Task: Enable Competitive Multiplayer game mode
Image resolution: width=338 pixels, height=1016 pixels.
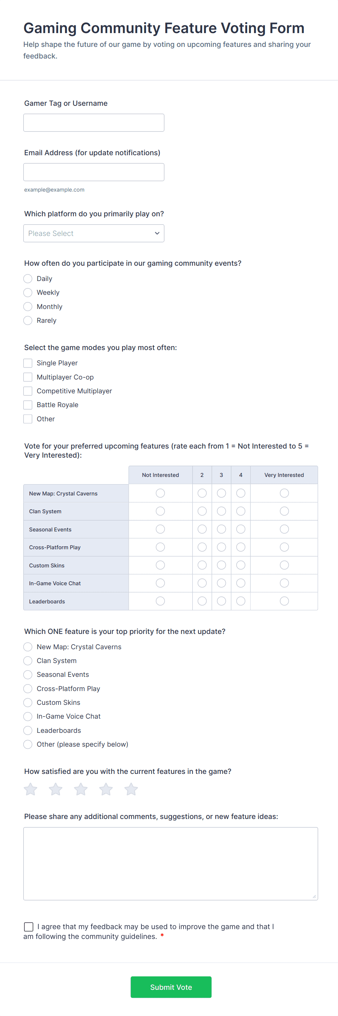Action: tap(28, 391)
